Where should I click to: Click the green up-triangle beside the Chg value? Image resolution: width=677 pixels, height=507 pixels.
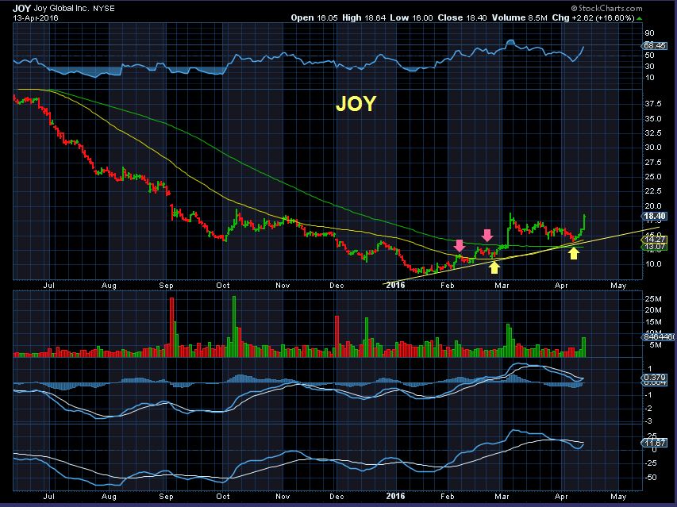pos(640,18)
